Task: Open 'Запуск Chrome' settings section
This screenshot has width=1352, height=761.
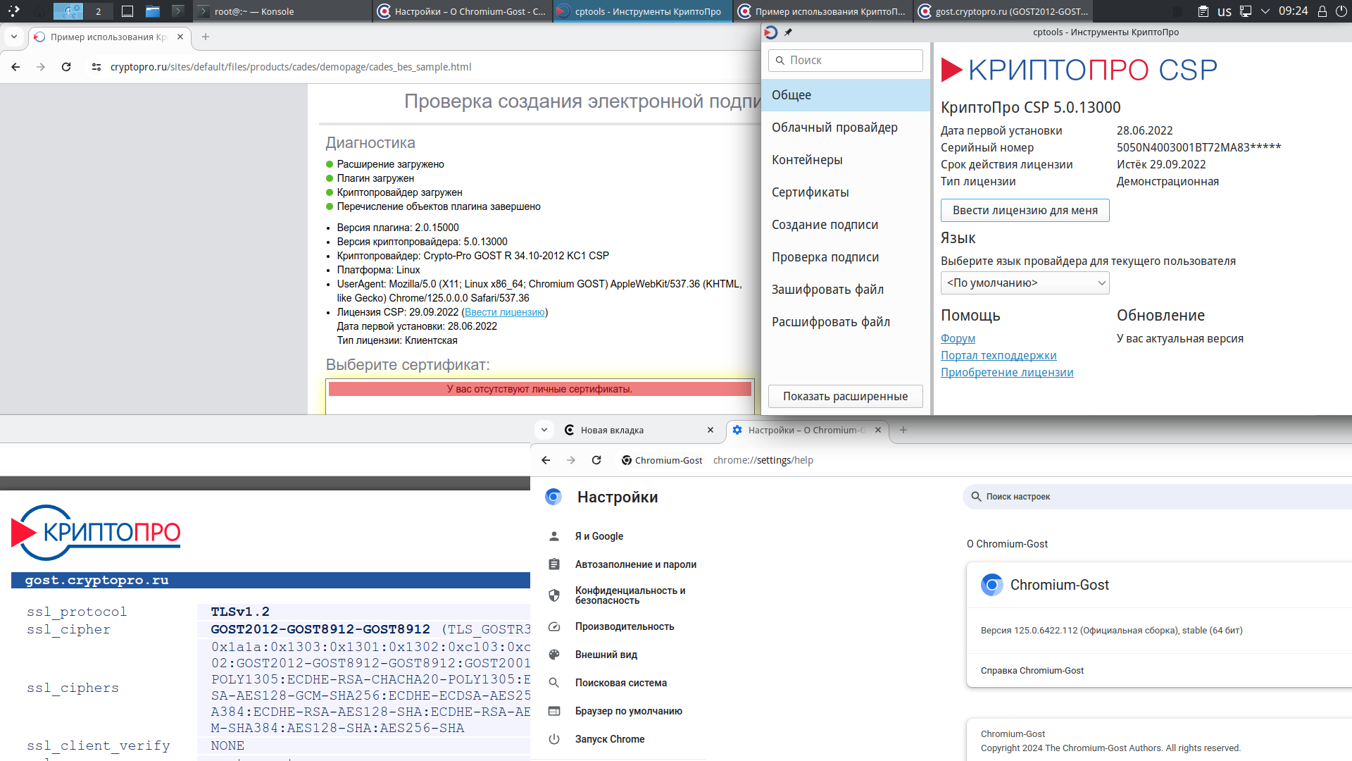Action: [610, 739]
